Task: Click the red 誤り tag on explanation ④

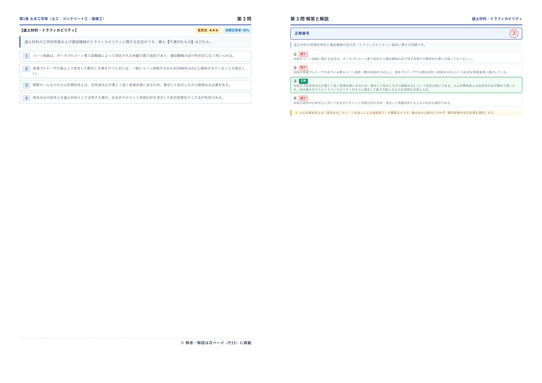Action: [x=303, y=98]
